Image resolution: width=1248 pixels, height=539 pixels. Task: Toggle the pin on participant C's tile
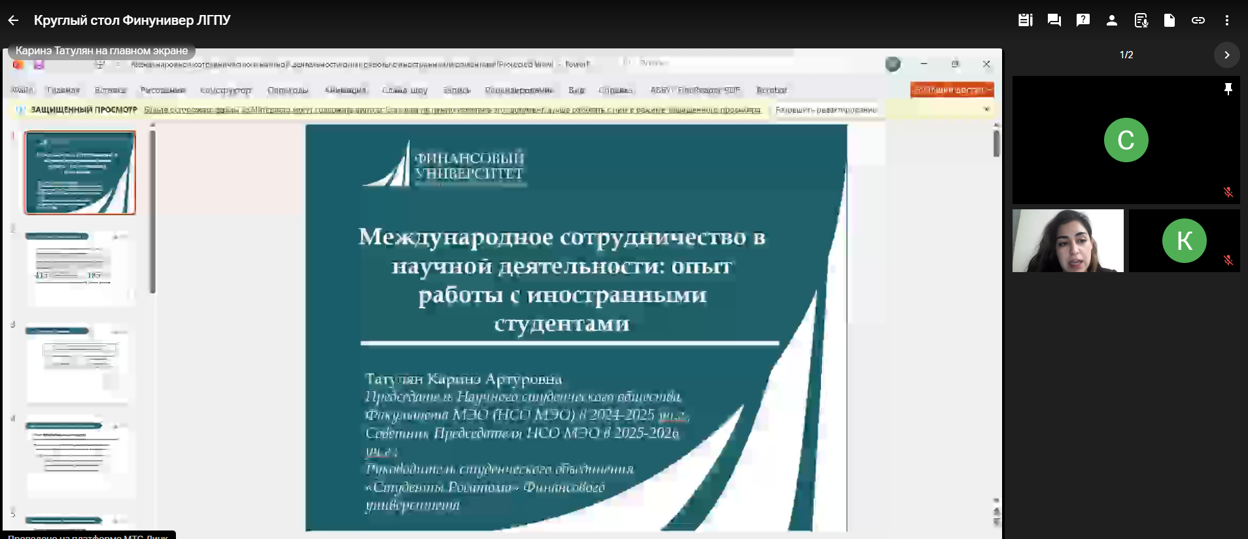pos(1228,89)
